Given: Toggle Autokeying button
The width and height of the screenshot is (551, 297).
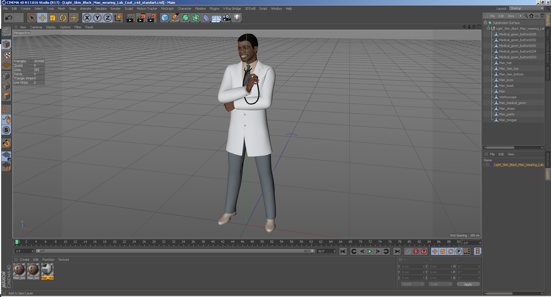Looking at the screenshot, I should (416, 251).
